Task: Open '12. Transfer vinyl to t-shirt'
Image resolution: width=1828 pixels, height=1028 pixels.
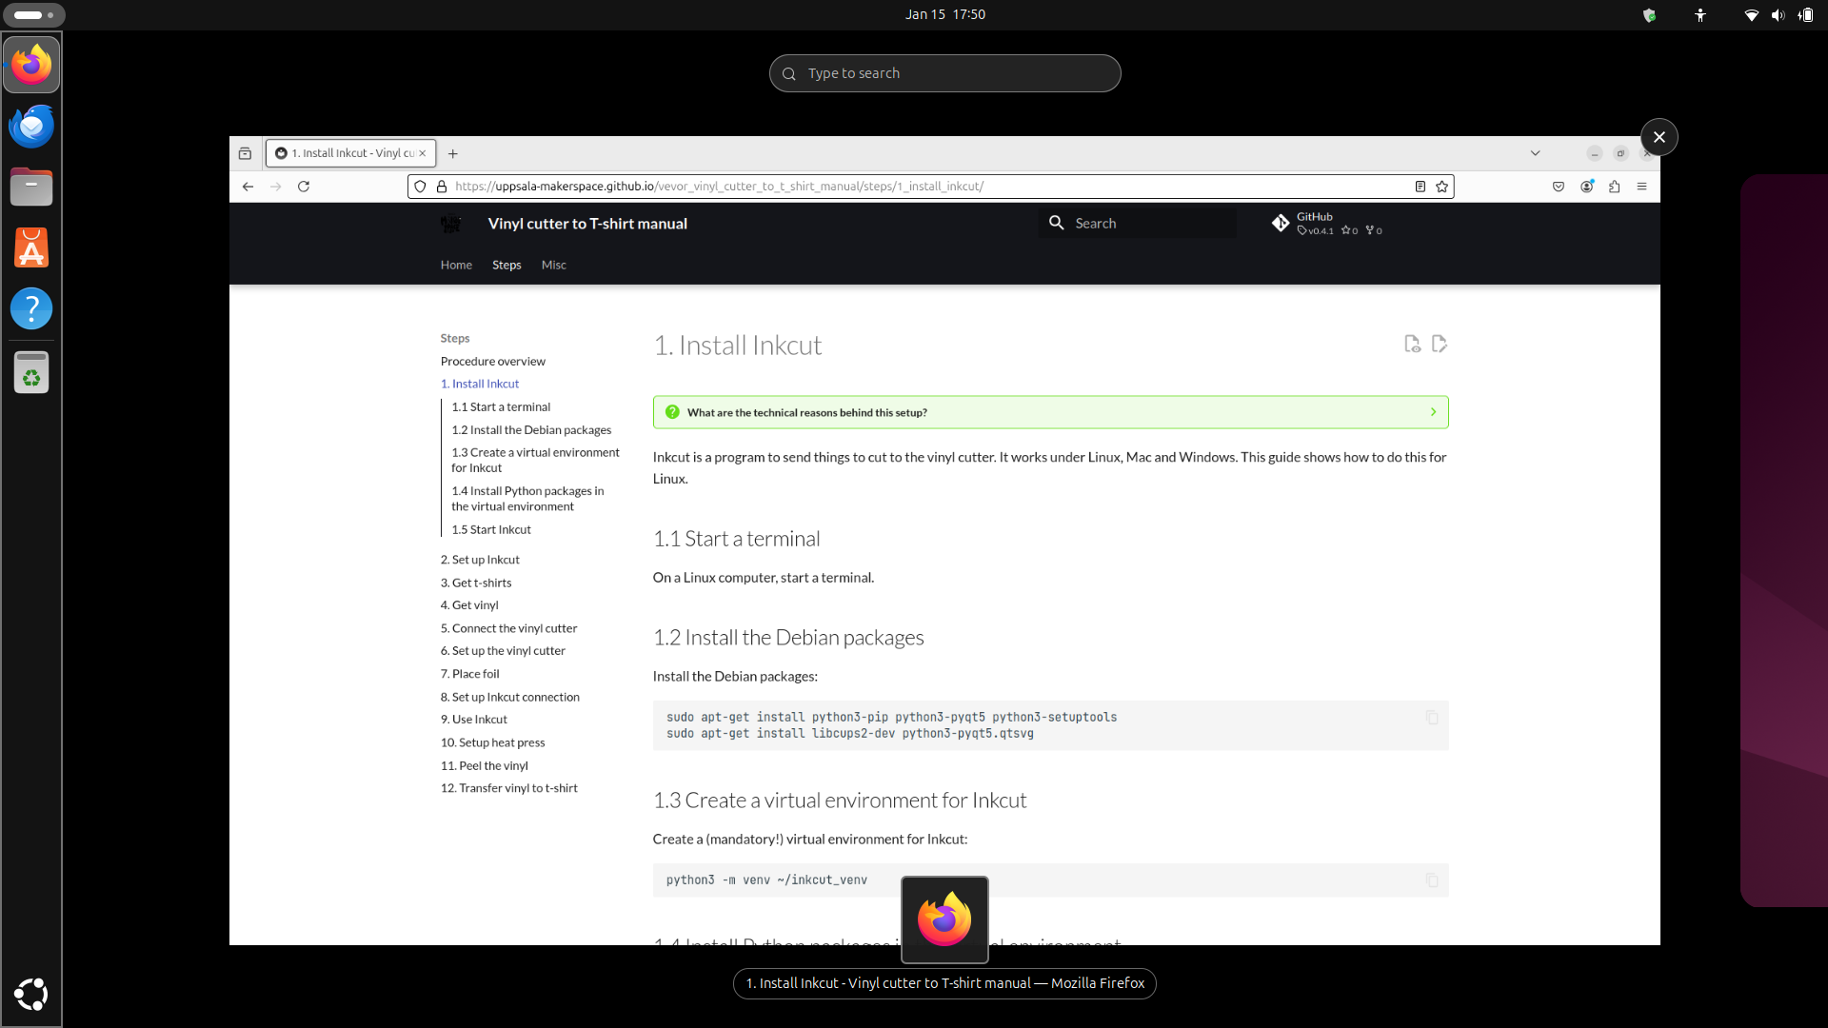Action: pos(509,788)
